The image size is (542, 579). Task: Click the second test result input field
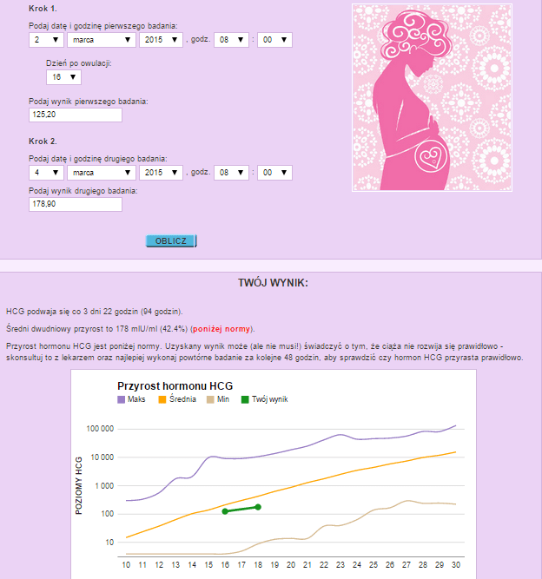[x=75, y=205]
